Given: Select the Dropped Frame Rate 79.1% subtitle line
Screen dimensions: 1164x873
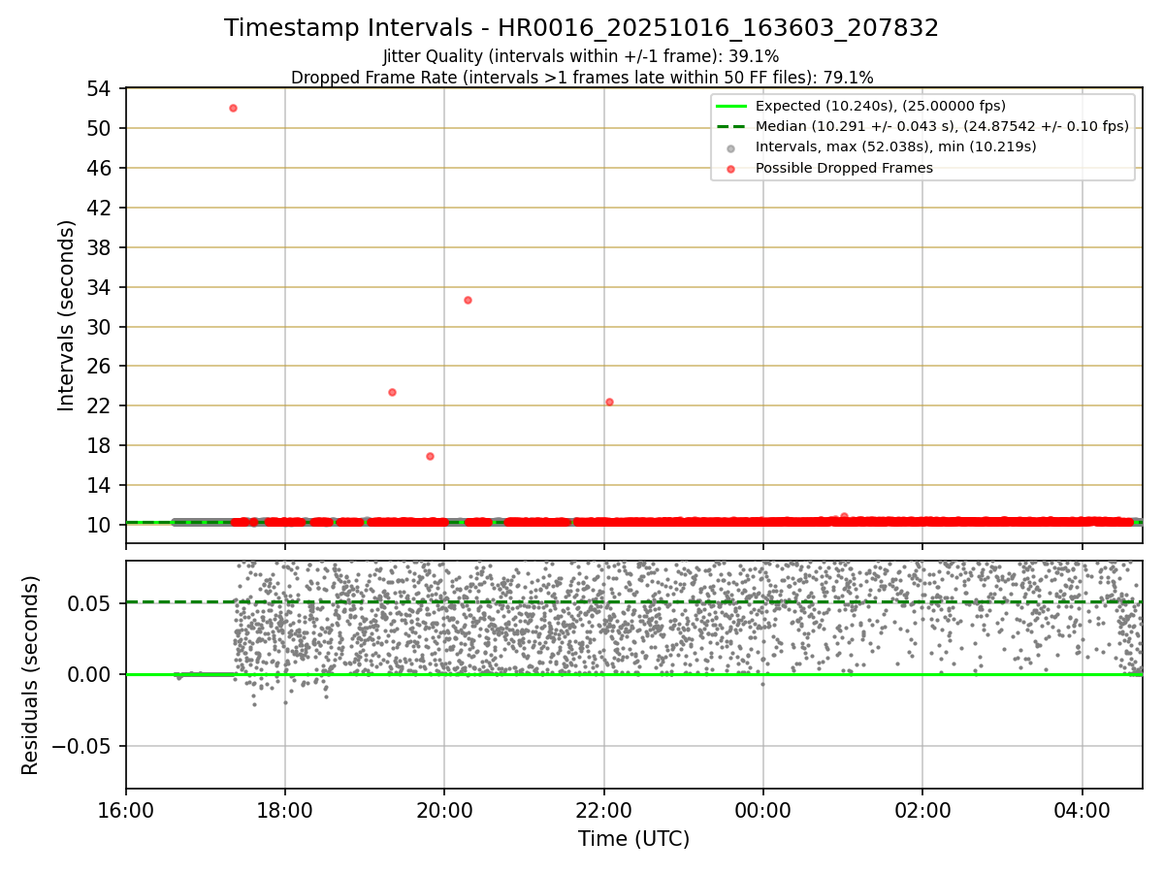Looking at the screenshot, I should point(582,78).
